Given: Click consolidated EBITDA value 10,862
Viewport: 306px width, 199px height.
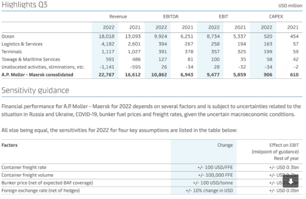Looking at the screenshot, I should pyautogui.click(x=159, y=74).
